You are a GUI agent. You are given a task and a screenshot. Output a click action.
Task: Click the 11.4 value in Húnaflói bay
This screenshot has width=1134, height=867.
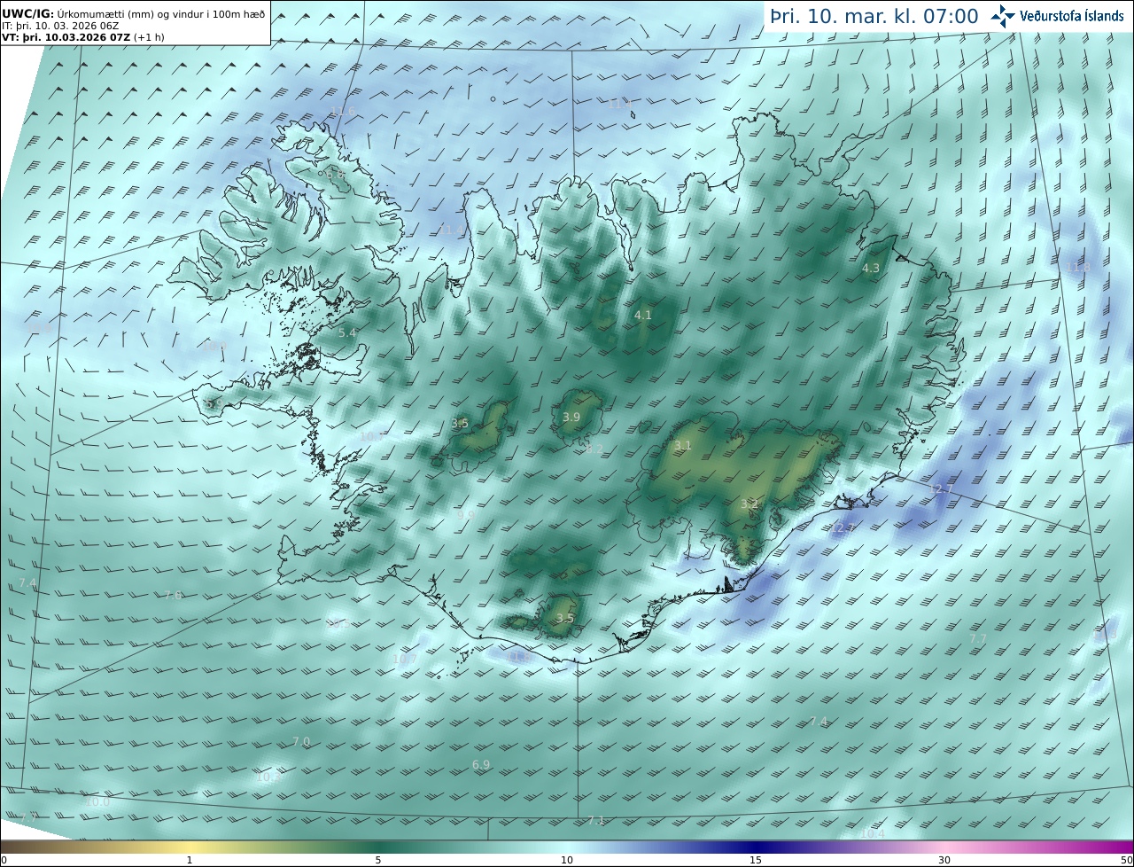452,230
